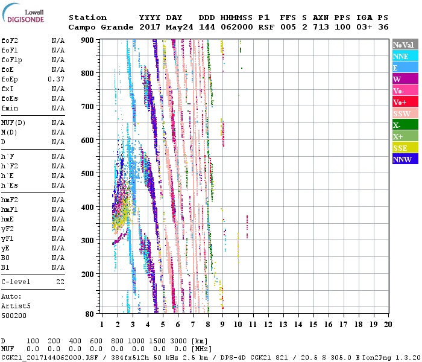This screenshot has width=422, height=362.
Task: Select the SSW salmon legend swatch
Action: pyautogui.click(x=405, y=113)
